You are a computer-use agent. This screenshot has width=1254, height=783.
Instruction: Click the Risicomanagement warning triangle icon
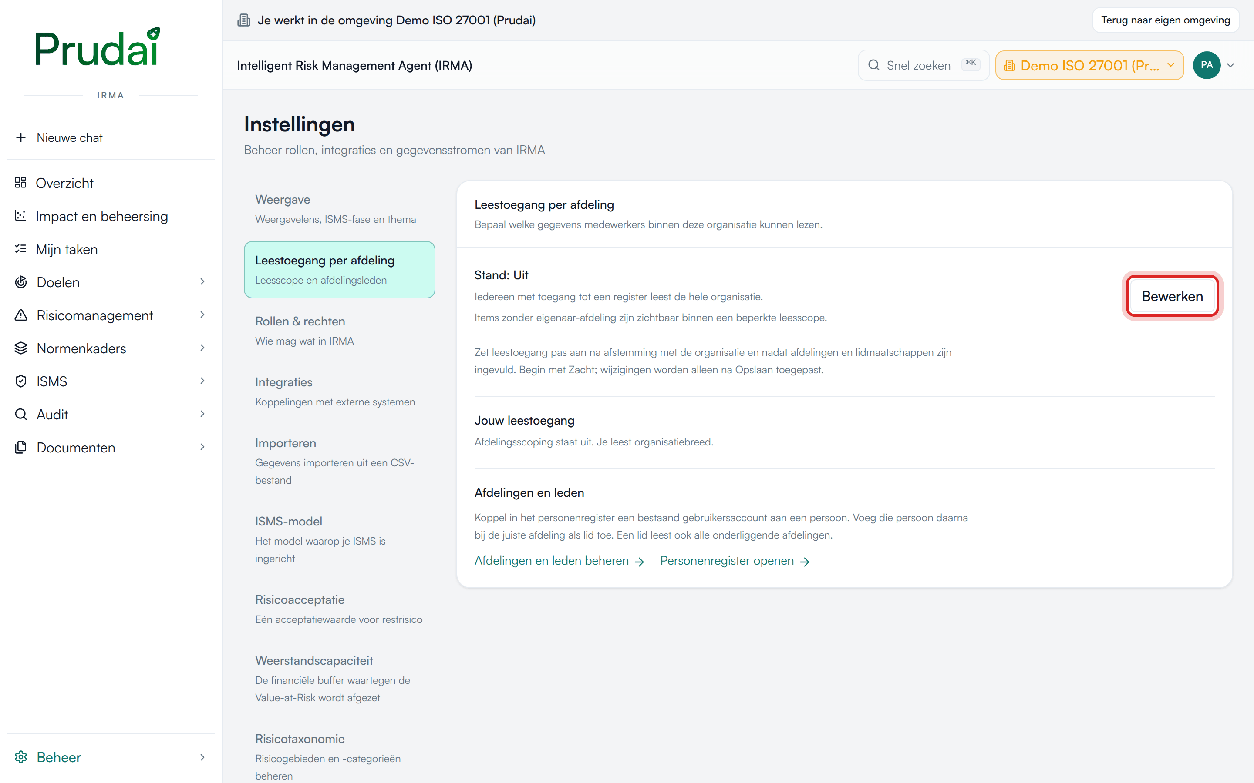point(21,315)
